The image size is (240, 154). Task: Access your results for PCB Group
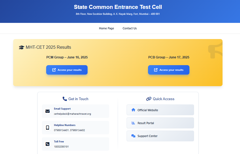pyautogui.click(x=169, y=70)
